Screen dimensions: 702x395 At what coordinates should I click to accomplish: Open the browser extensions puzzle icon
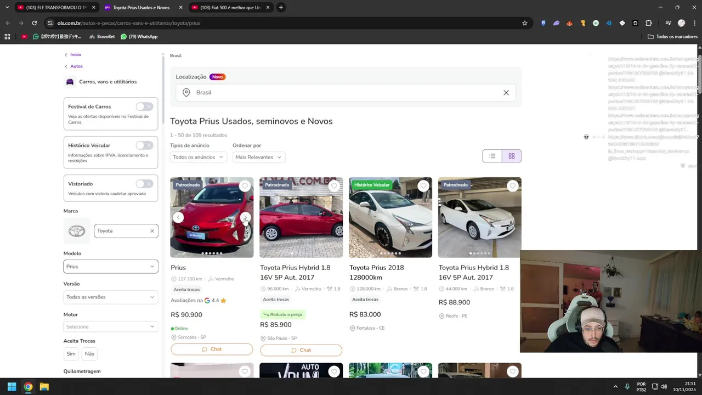coord(649,23)
